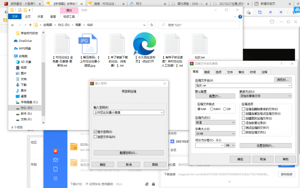Check 压缩后删除原来的文件 option

(243, 109)
